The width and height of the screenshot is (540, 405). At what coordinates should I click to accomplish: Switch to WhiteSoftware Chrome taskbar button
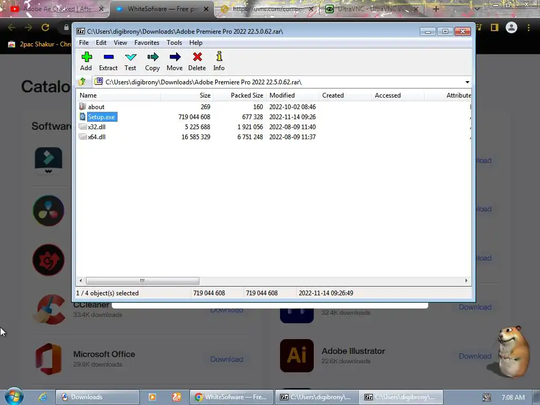coord(231,397)
